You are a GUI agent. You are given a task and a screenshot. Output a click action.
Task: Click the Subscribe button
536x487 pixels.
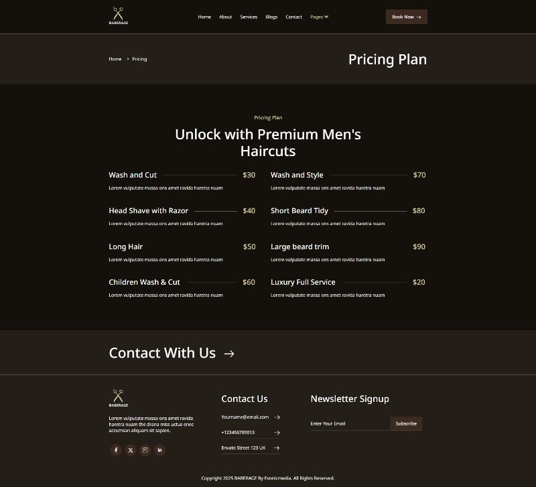coord(406,424)
